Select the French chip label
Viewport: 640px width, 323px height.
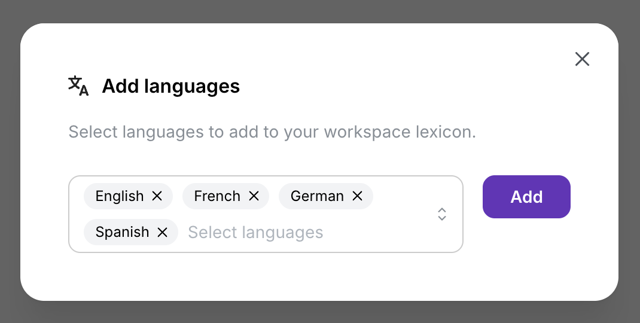point(217,196)
